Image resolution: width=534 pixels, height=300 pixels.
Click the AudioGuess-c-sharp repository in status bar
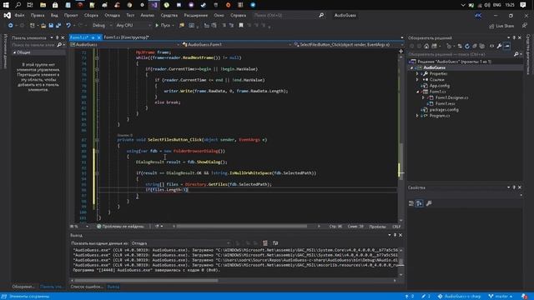tap(460, 297)
